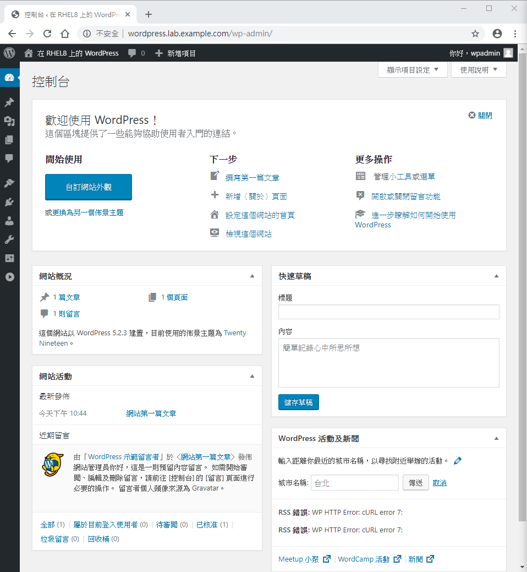This screenshot has height=572, width=527.
Task: Open the 檢視這個網站 link
Action: 249,234
